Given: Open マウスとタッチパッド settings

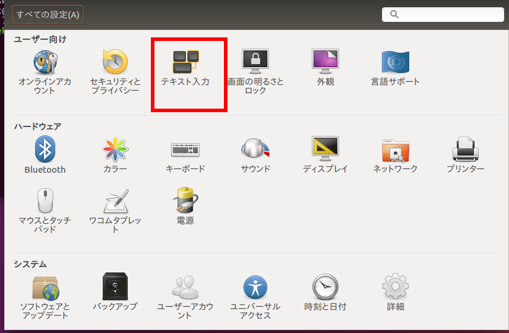Looking at the screenshot, I should (x=45, y=211).
